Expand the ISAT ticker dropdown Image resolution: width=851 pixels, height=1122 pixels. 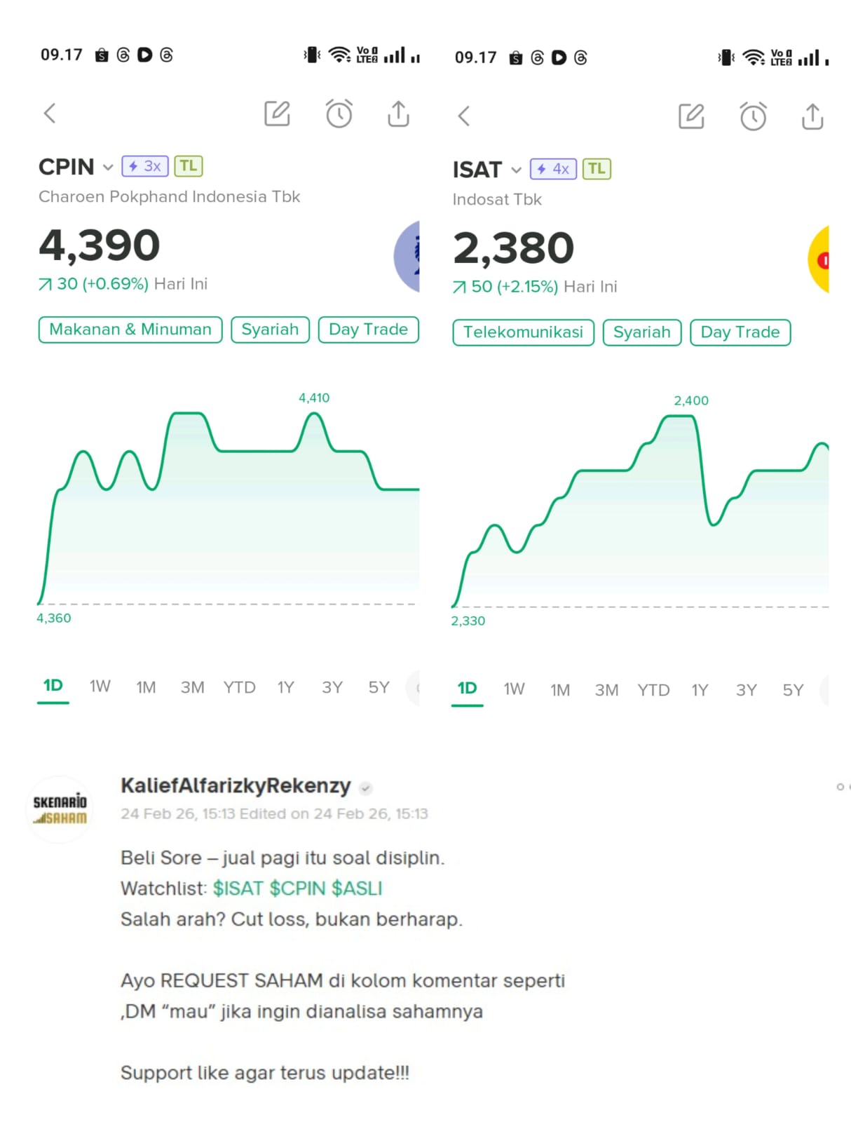[517, 170]
